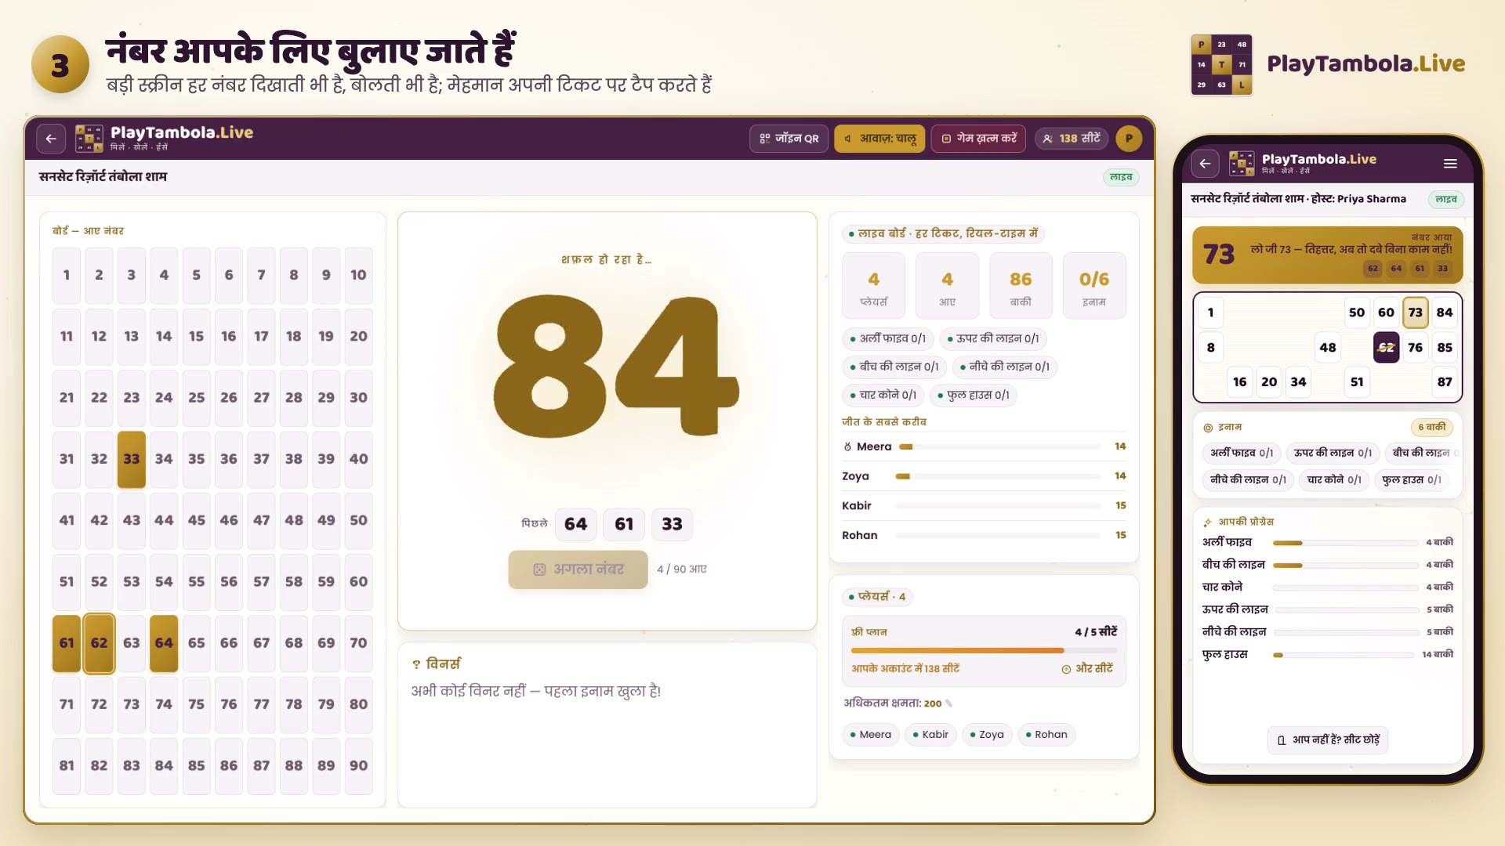This screenshot has height=846, width=1505.
Task: Go back using the desktop header arrow
Action: click(x=51, y=139)
